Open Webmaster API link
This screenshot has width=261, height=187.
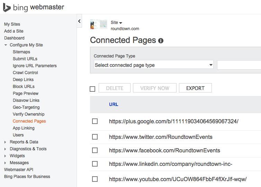(x=19, y=170)
